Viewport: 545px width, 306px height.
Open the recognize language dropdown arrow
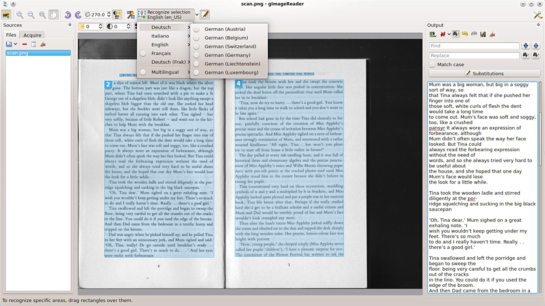click(197, 15)
